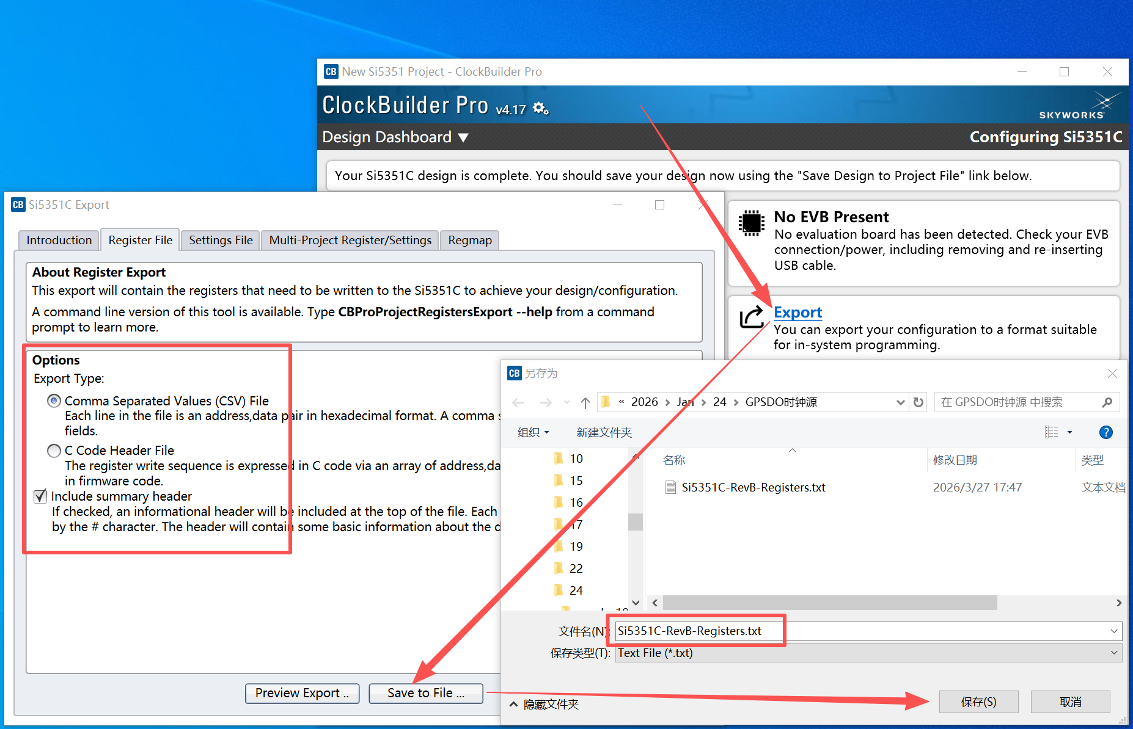The width and height of the screenshot is (1133, 729).
Task: Toggle Include summary header checkbox
Action: pos(40,496)
